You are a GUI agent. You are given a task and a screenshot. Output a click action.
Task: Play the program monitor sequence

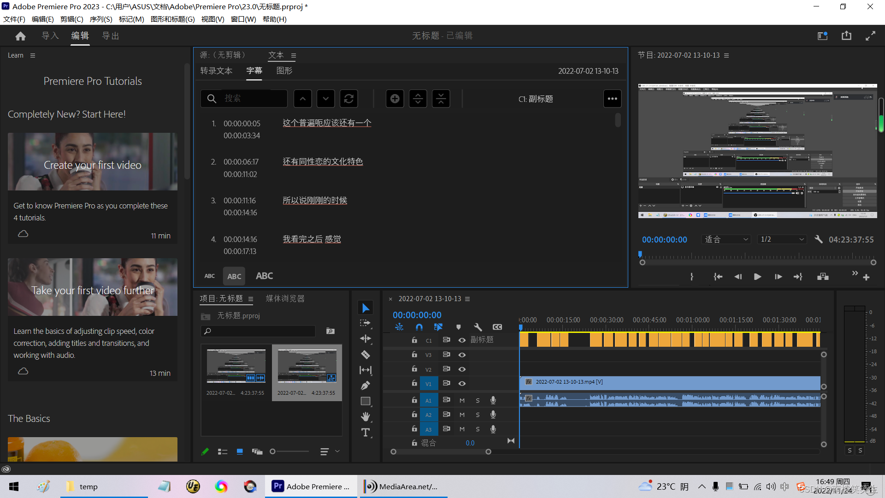coord(757,277)
